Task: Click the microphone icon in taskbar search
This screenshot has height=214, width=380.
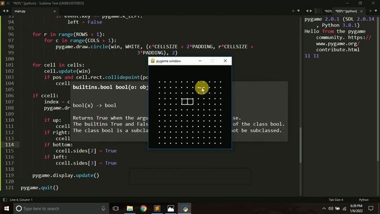Action: coord(103,209)
